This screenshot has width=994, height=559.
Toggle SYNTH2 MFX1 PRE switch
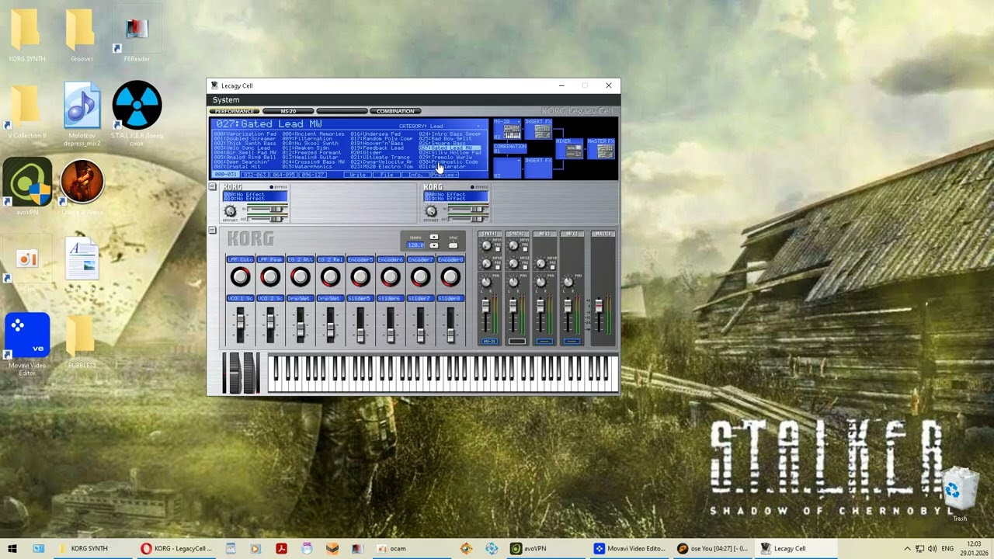pyautogui.click(x=525, y=249)
